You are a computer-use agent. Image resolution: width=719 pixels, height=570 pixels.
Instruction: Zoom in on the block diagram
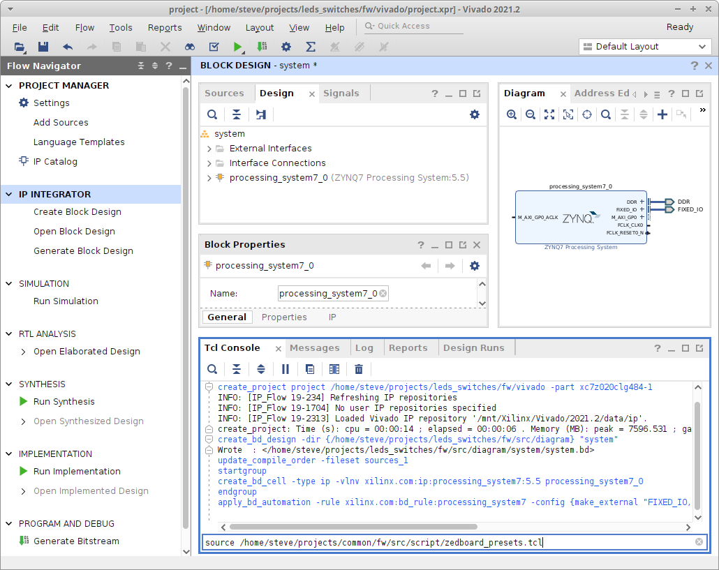point(512,114)
